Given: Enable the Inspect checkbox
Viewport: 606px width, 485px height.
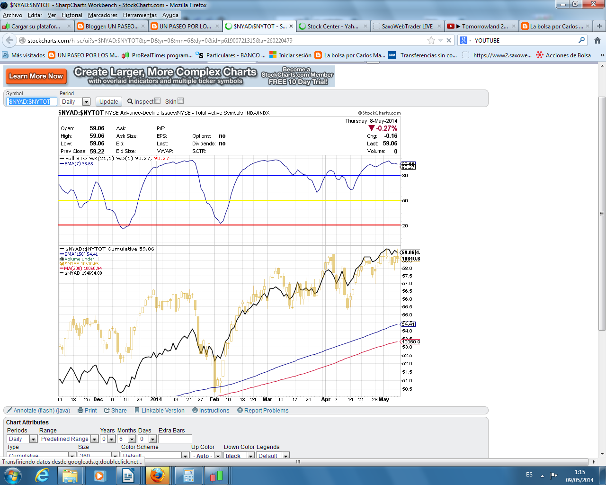Looking at the screenshot, I should (158, 101).
